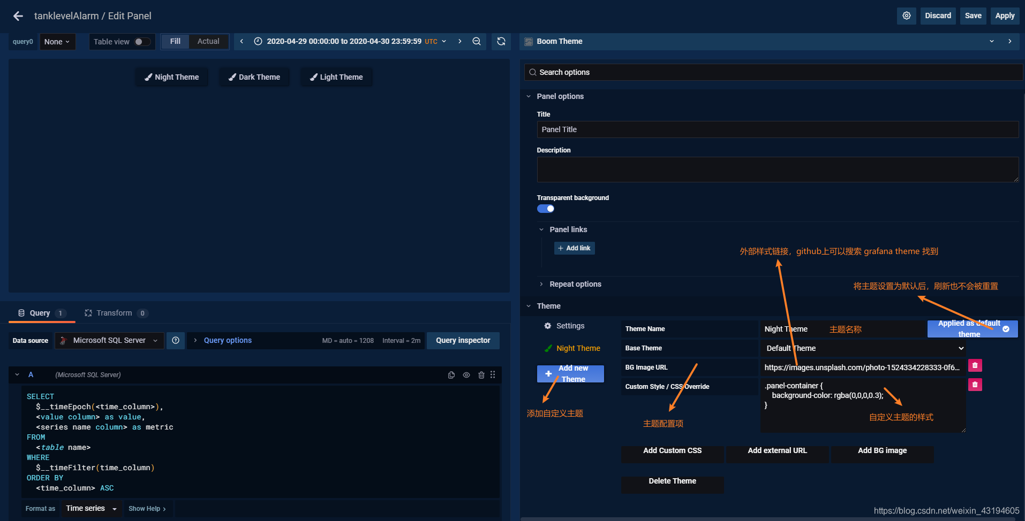Click the zoom out time range icon
The image size is (1025, 521).
tap(477, 41)
